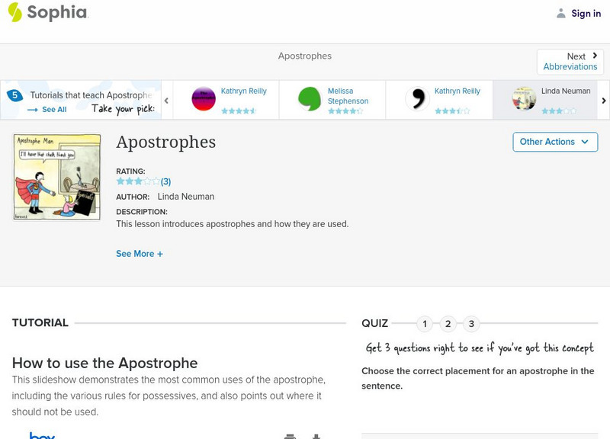The image size is (610, 439).
Task: Expand description with See More +
Action: [140, 254]
